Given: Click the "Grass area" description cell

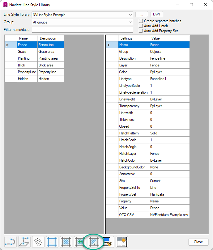Looking at the screenshot, I should tap(51, 52).
